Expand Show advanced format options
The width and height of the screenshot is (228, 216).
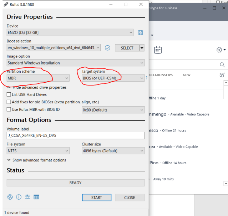pyautogui.click(x=36, y=160)
